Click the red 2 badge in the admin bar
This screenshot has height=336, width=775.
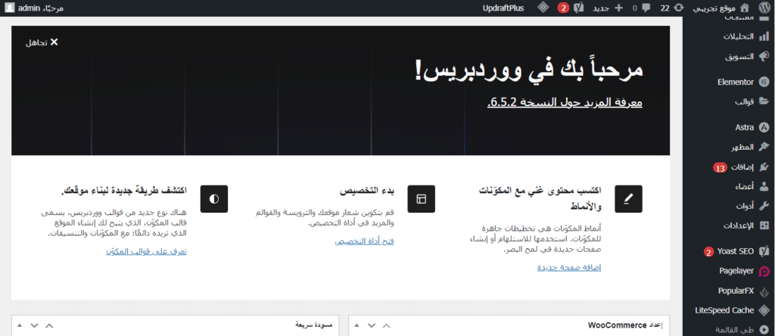(x=563, y=8)
